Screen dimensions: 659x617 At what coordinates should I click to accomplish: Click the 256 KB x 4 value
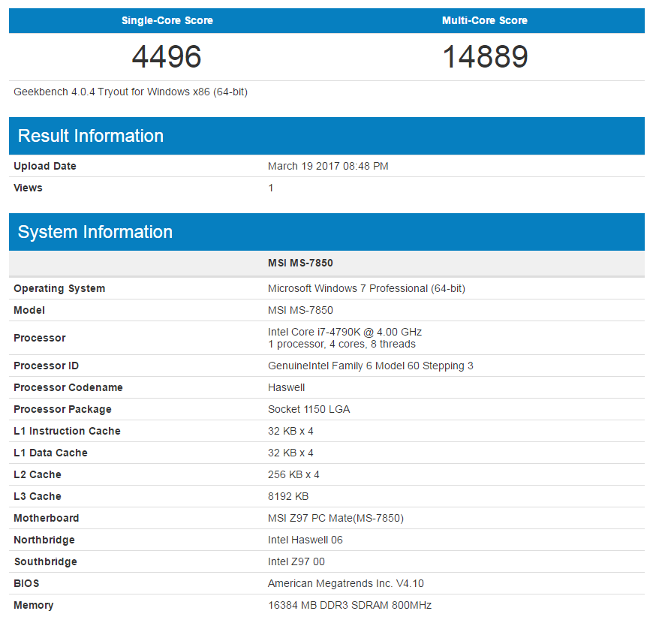click(x=293, y=475)
